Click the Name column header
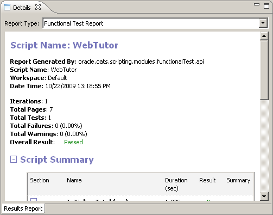This screenshot has height=215, width=273. (74, 180)
